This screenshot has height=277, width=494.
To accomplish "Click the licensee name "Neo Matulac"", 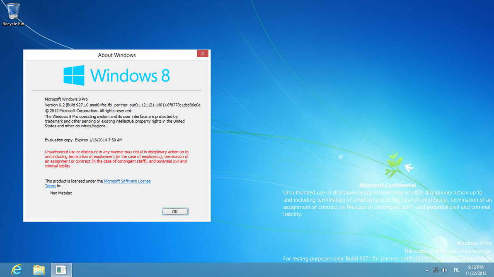I will click(x=61, y=193).
